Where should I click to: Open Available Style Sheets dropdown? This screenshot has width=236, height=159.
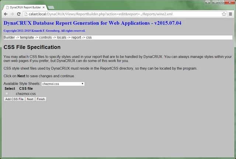pos(63,84)
